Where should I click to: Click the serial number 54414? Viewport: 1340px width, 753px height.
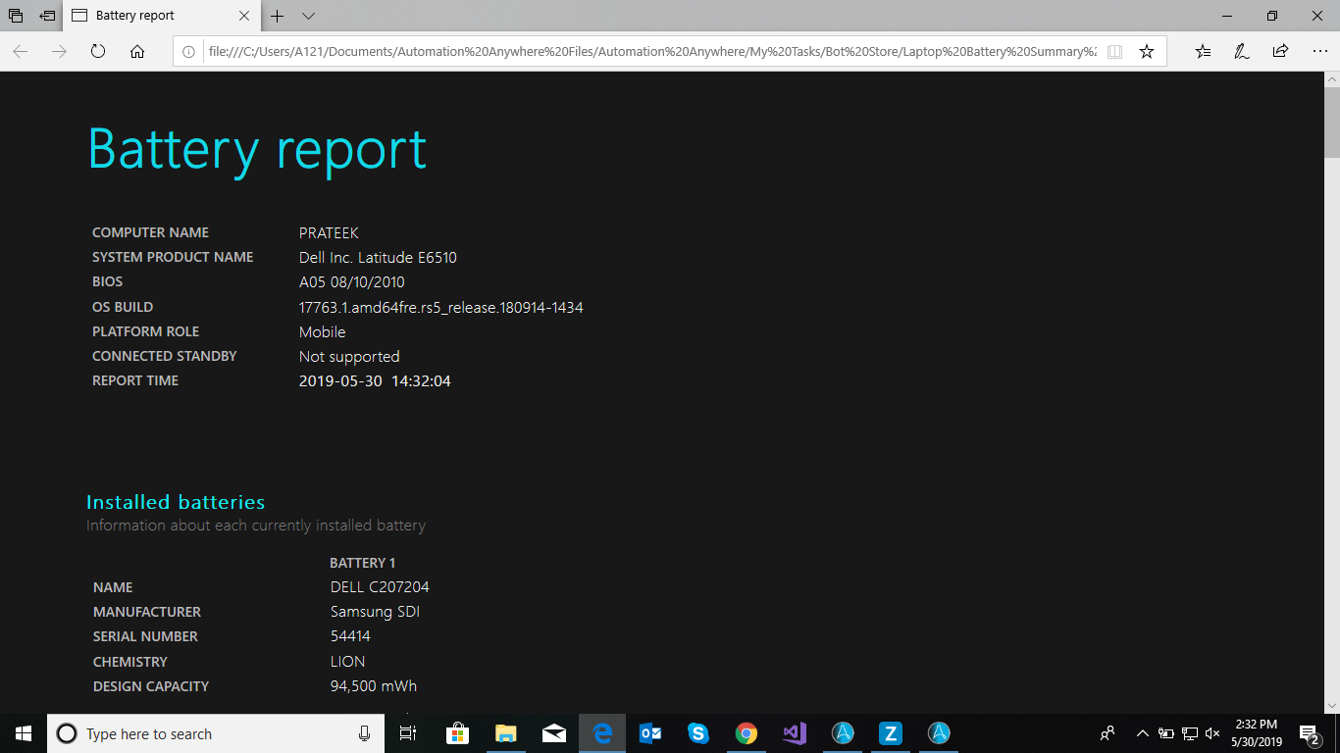pos(350,636)
